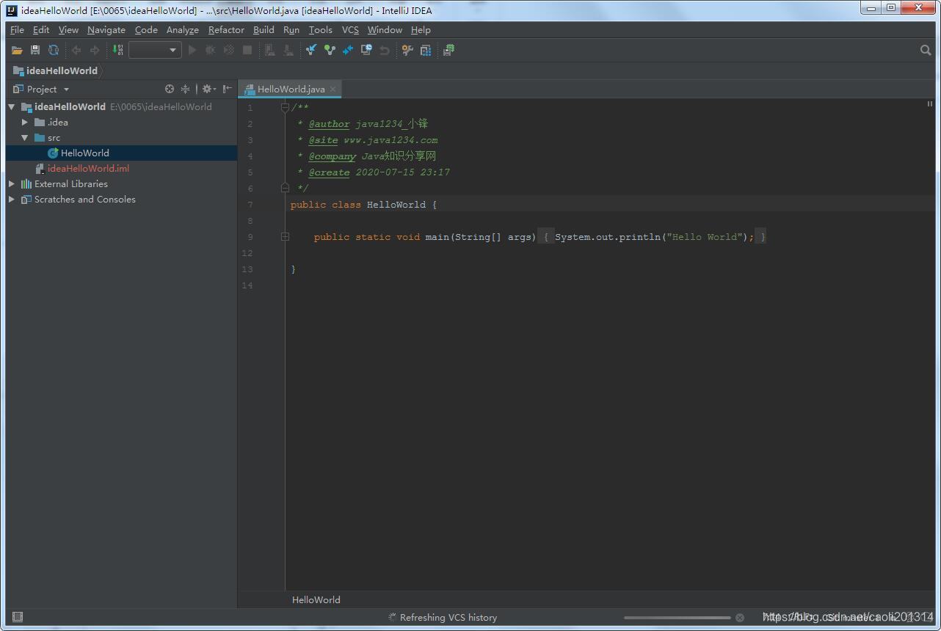The image size is (941, 631).
Task: Open the Edit menu
Action: [41, 30]
